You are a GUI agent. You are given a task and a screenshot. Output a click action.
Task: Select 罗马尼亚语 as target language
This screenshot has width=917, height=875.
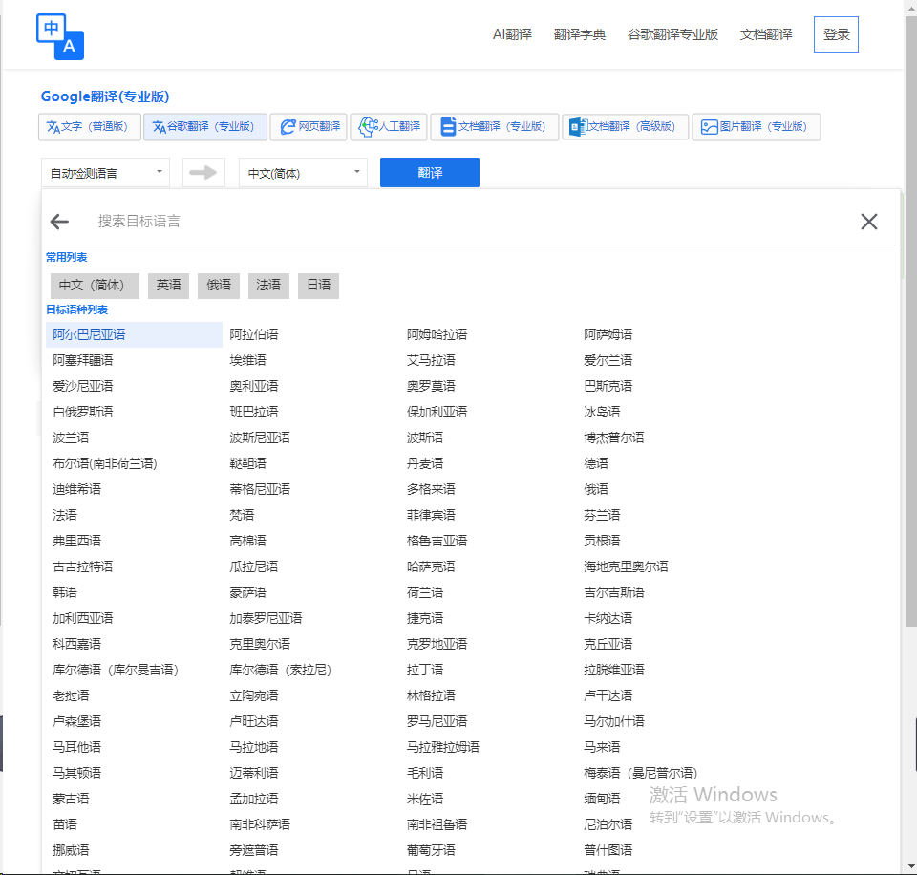[x=437, y=721]
